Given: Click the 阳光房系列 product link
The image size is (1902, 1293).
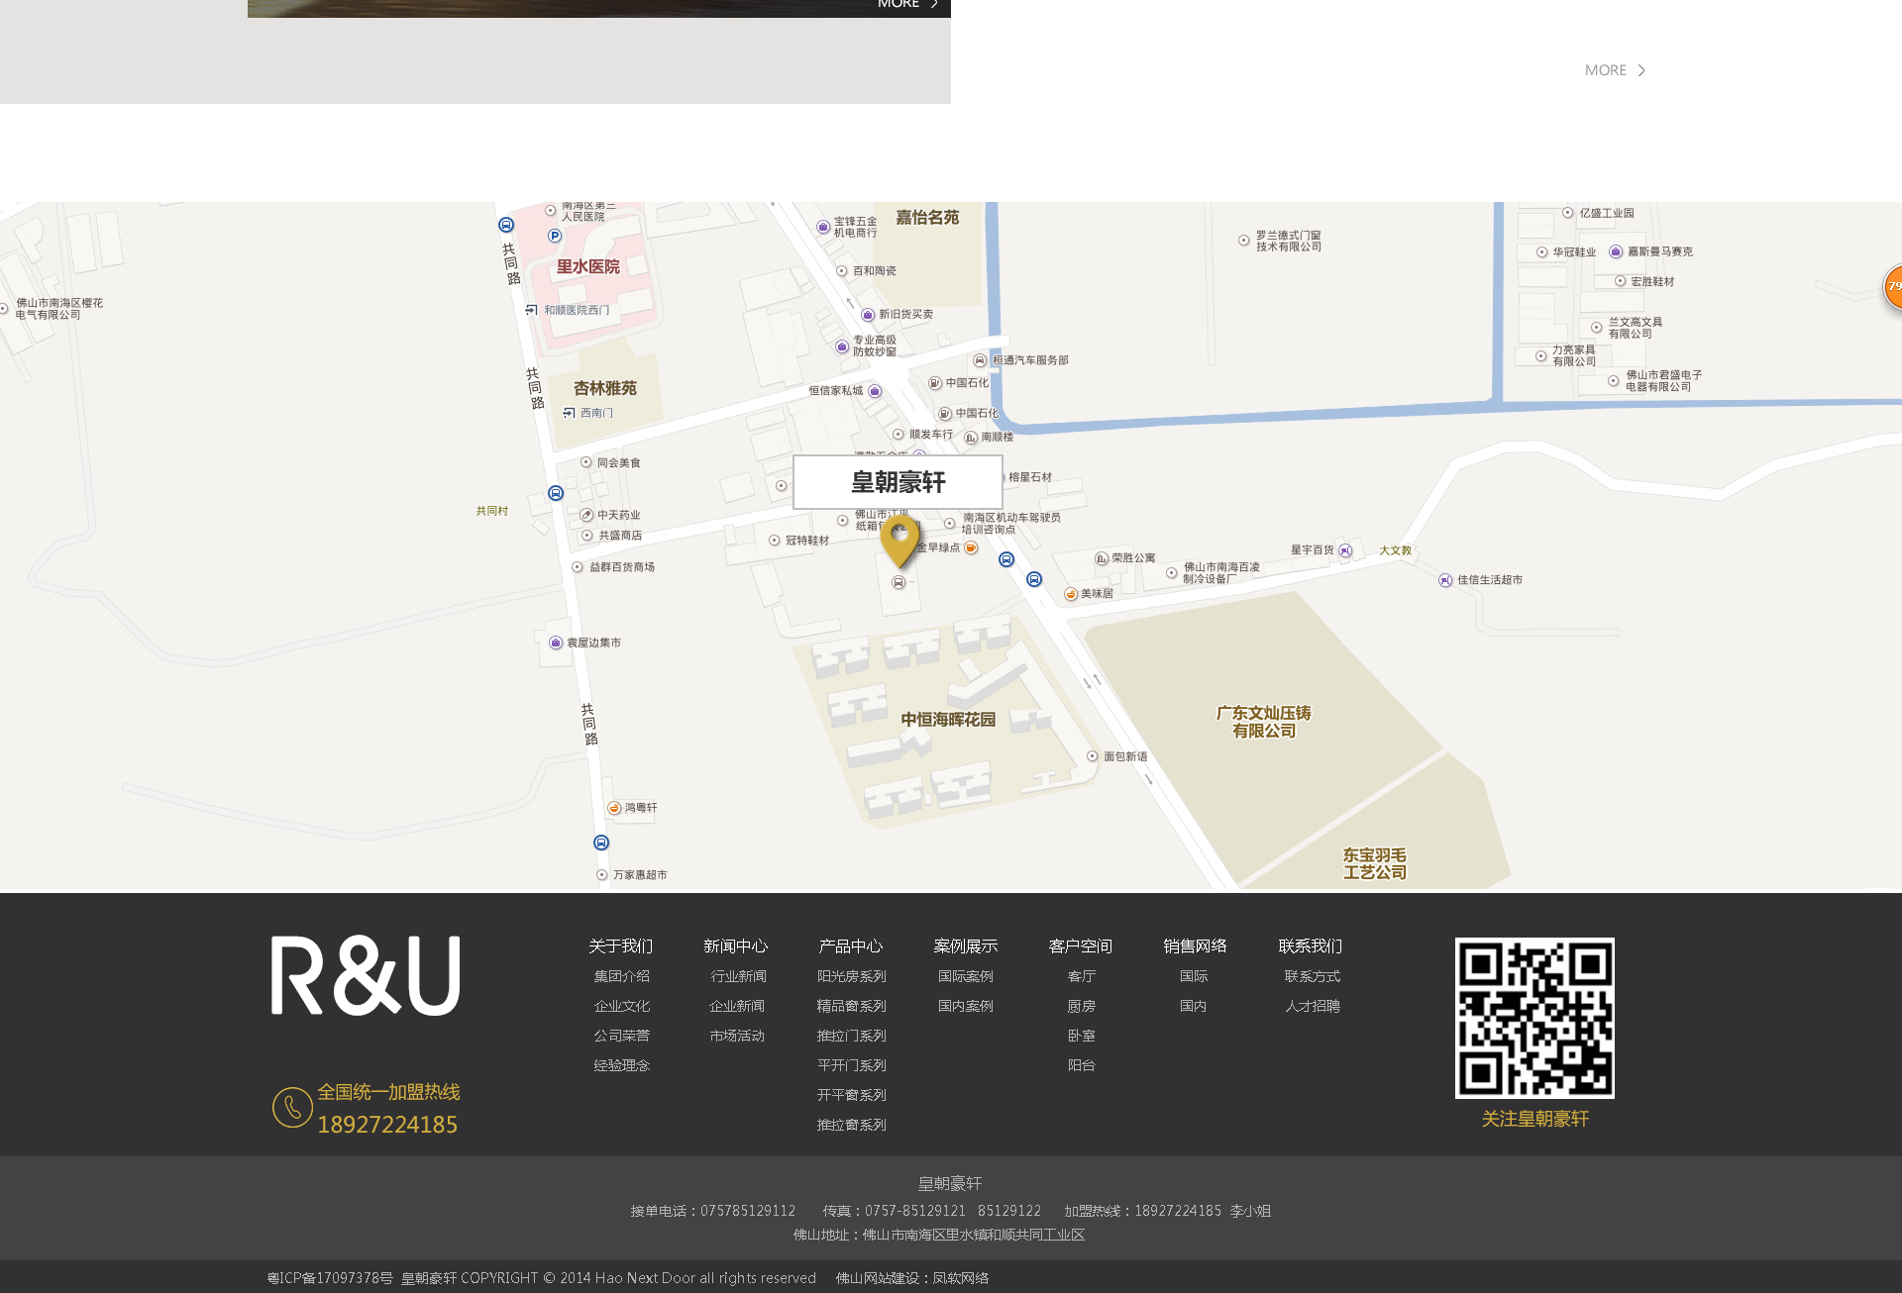Looking at the screenshot, I should pyautogui.click(x=851, y=976).
